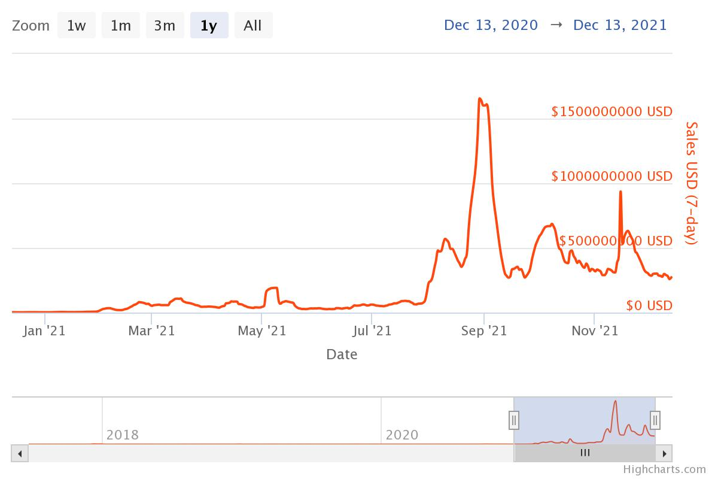Viewport: 718px width, 479px height.
Task: Click the sharp sales spike in Nov '21
Action: click(620, 192)
